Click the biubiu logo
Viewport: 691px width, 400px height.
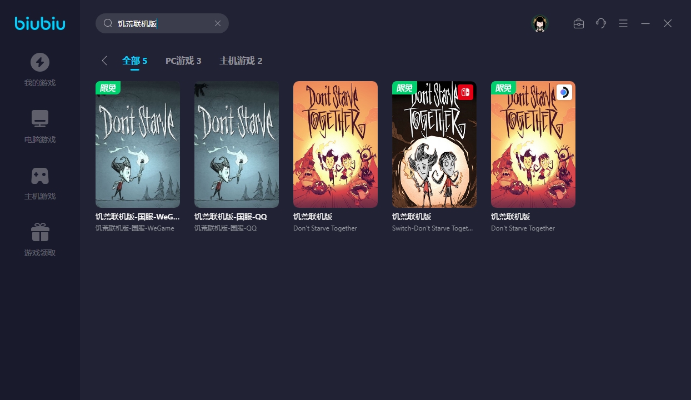click(x=40, y=23)
